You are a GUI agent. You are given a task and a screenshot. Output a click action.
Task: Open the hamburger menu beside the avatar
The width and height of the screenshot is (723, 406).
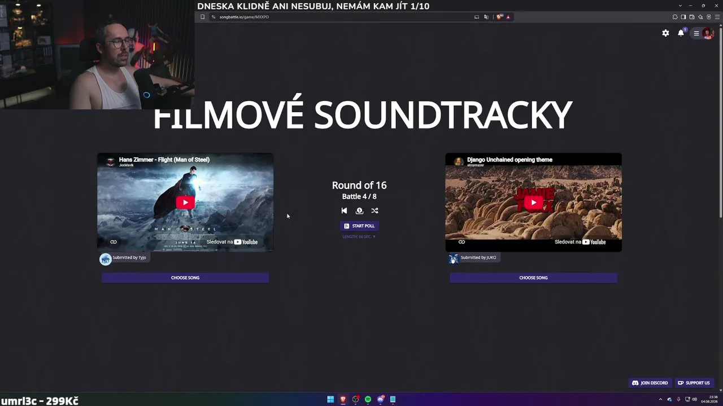tap(696, 33)
